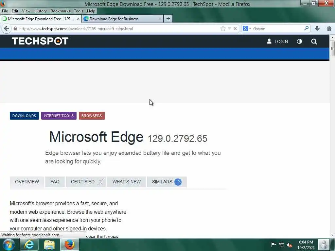
Task: Select the CERTIFIED tab
Action: tap(86, 182)
